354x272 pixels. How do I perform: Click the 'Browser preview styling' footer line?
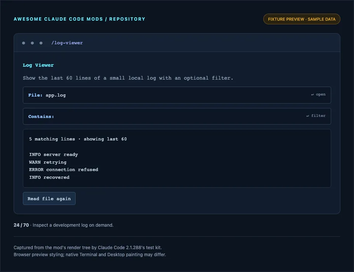coord(90,255)
